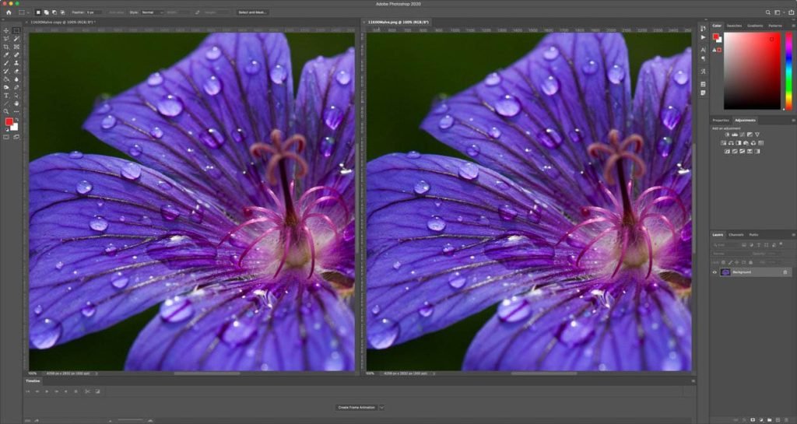Switch to the Swatches tab

click(735, 26)
